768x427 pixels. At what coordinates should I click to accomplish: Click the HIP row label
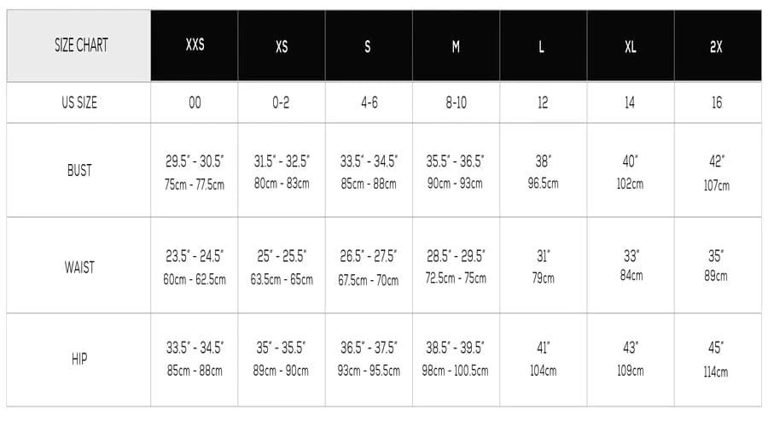(79, 360)
